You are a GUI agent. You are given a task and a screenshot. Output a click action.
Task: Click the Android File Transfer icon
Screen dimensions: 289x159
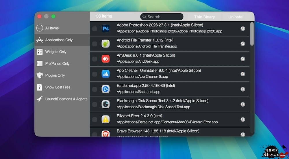[105, 44]
